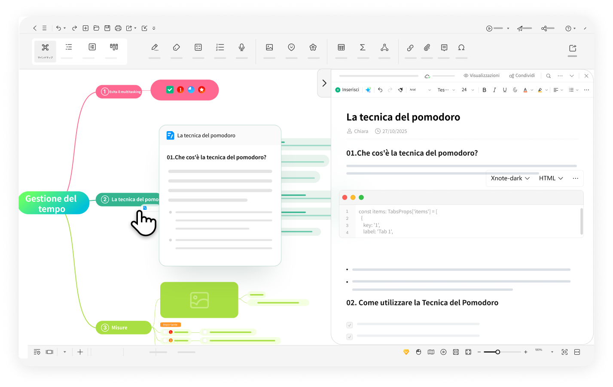The height and width of the screenshot is (387, 613).
Task: Click the formula Σ insertion icon
Action: point(363,47)
